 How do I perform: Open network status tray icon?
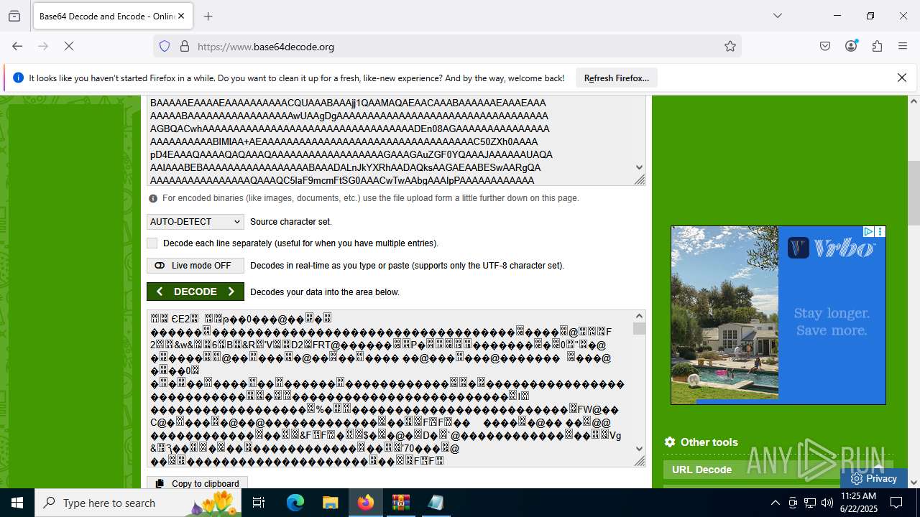pyautogui.click(x=810, y=503)
